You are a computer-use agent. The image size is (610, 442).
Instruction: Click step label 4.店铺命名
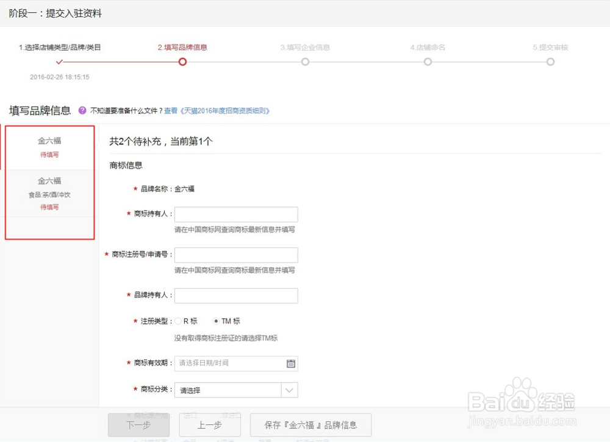[x=428, y=47]
